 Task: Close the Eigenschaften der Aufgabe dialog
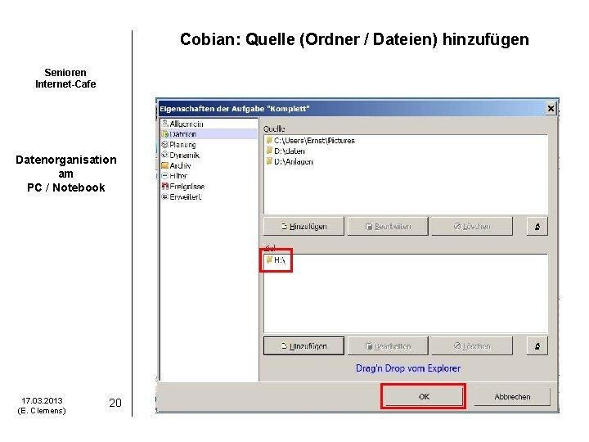(x=551, y=109)
